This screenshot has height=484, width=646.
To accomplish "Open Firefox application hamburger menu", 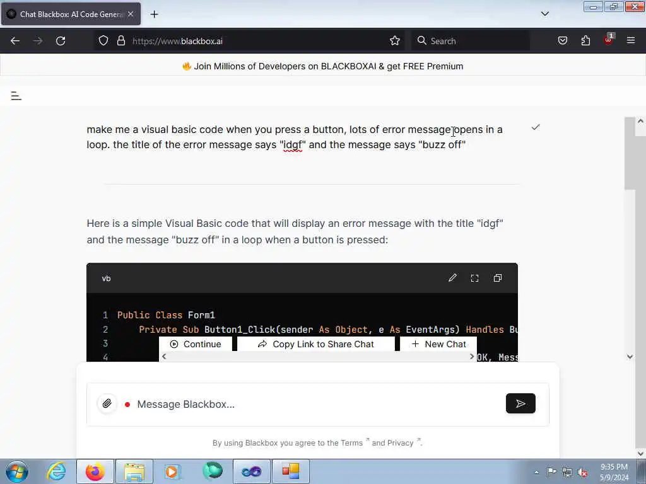I will [x=631, y=41].
